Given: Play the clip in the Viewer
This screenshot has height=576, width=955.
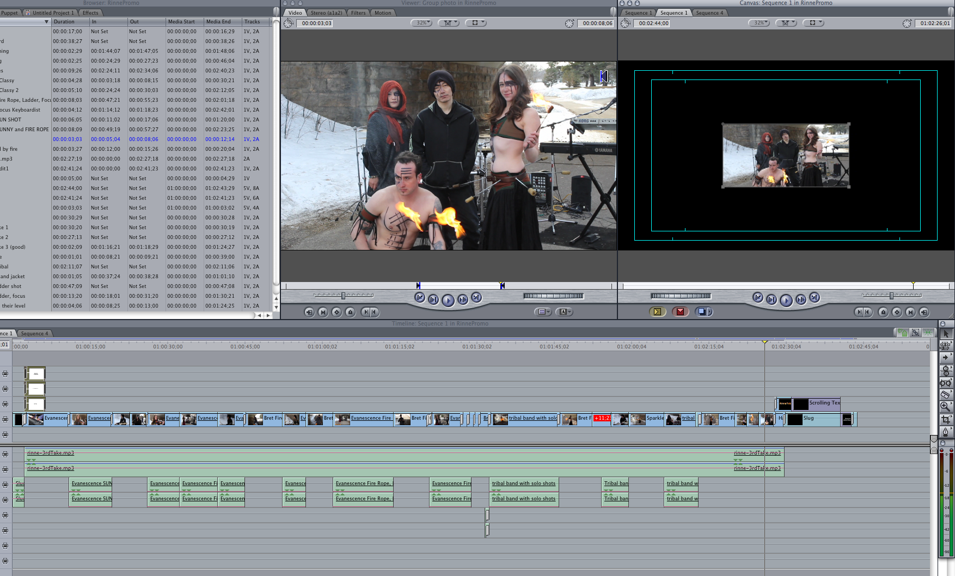Looking at the screenshot, I should click(448, 300).
